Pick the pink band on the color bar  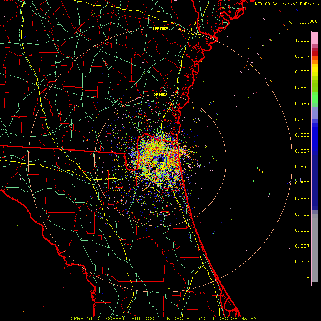[x=315, y=38]
